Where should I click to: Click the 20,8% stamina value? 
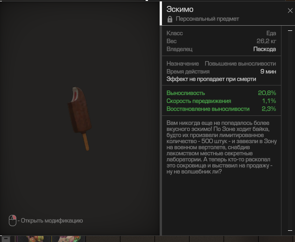(x=267, y=93)
